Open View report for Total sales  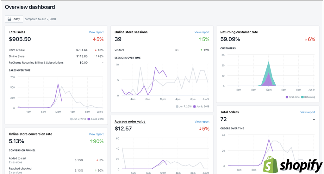tap(96, 32)
